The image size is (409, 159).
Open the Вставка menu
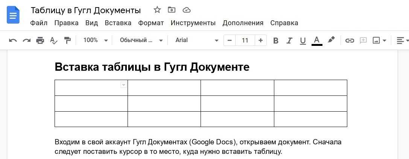coord(118,23)
